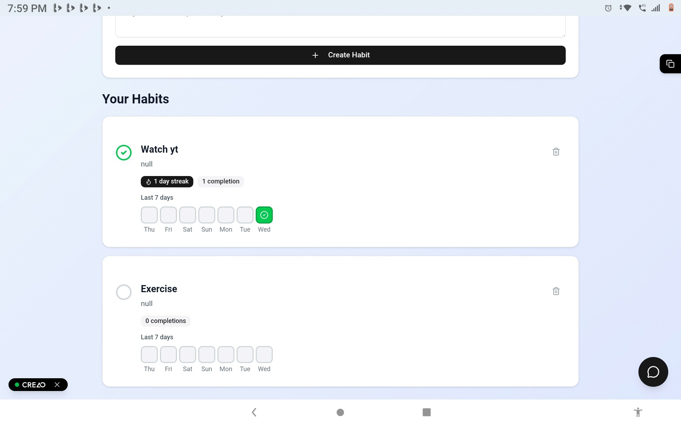Tap the accessibility icon in navigation bar

point(637,412)
